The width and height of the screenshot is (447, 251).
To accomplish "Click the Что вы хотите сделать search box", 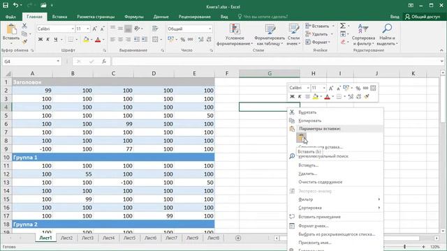I will click(263, 17).
